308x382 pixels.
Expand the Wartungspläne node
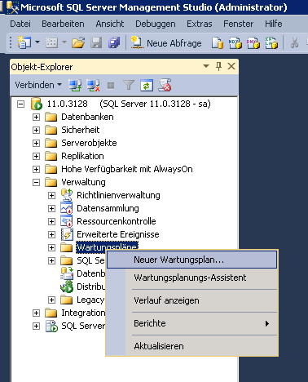coord(51,247)
